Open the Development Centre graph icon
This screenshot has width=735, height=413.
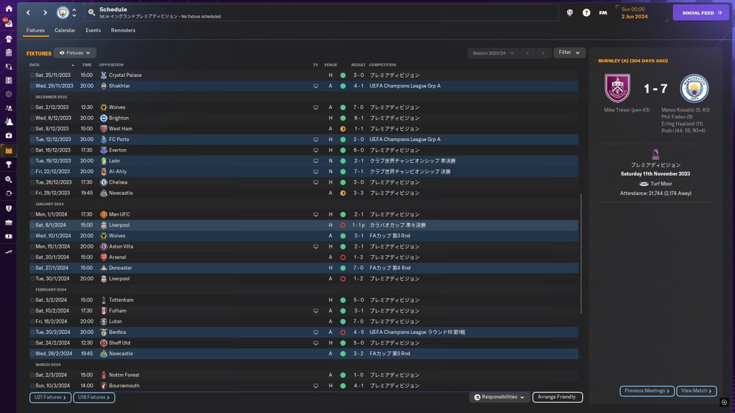pyautogui.click(x=8, y=251)
